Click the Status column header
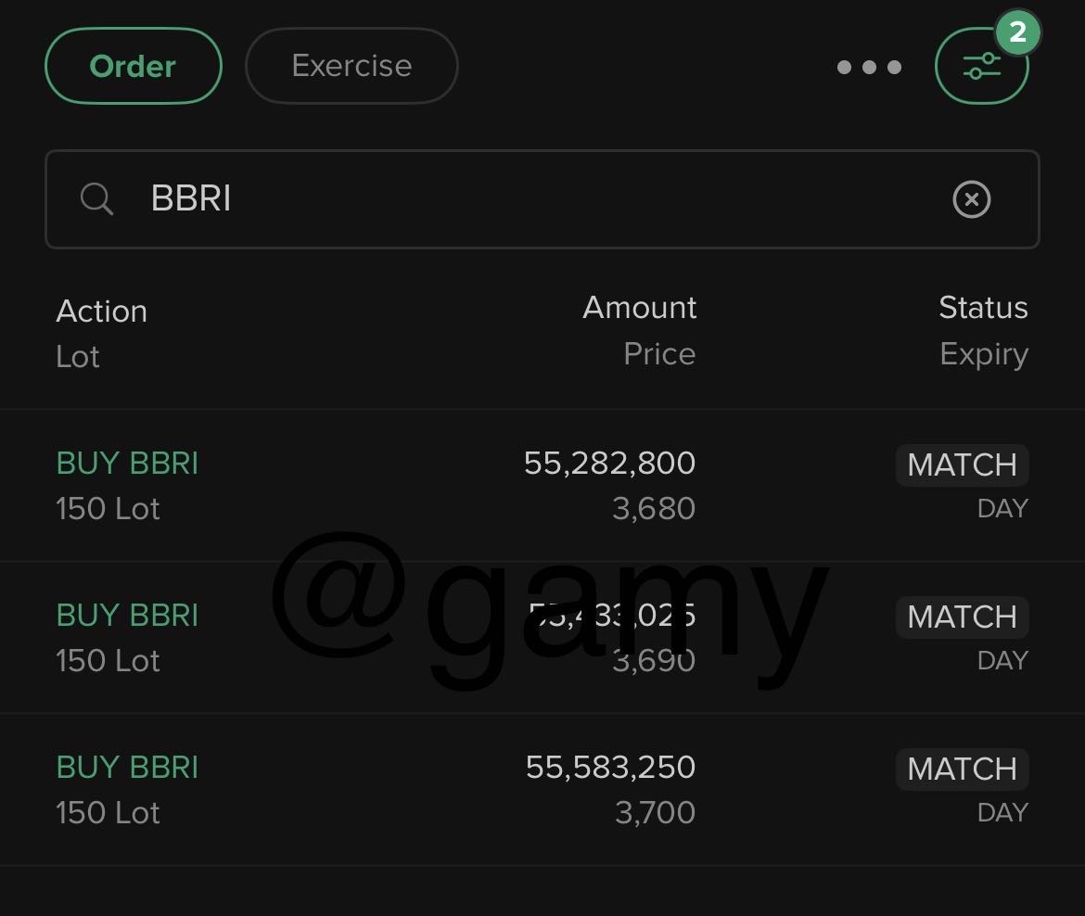The height and width of the screenshot is (916, 1085). click(983, 308)
